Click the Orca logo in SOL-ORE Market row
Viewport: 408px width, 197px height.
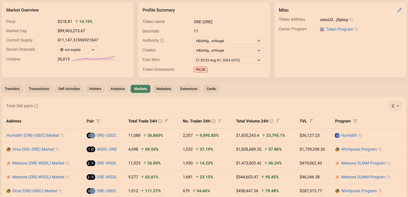click(x=8, y=149)
